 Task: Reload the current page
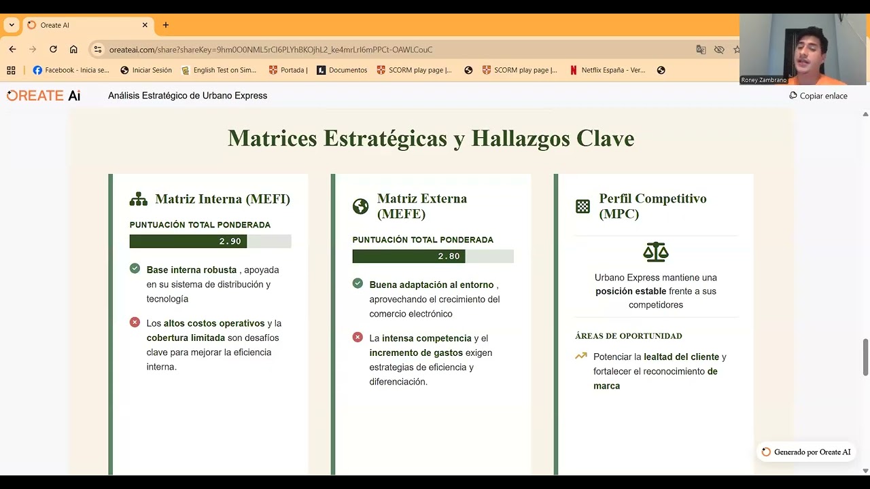tap(53, 50)
